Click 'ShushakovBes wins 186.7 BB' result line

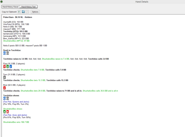point(16,122)
